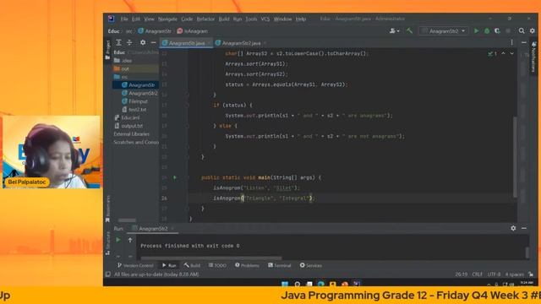This screenshot has height=304, width=541.
Task: Open Run panel settings gear
Action: 513,228
